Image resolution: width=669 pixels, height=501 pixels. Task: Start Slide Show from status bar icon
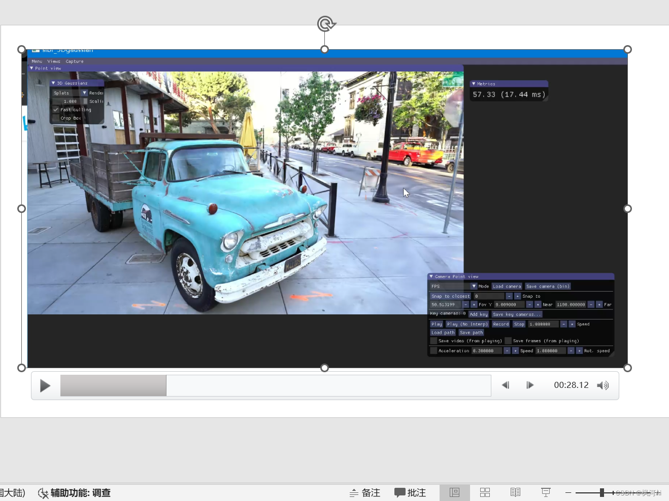(x=546, y=492)
